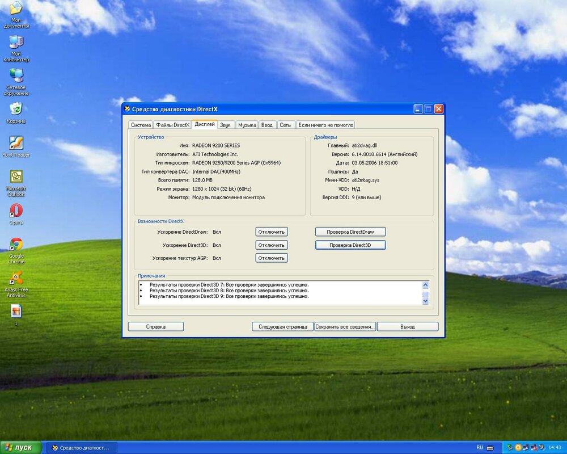
Task: Select the Дисплей tab
Action: (205, 124)
